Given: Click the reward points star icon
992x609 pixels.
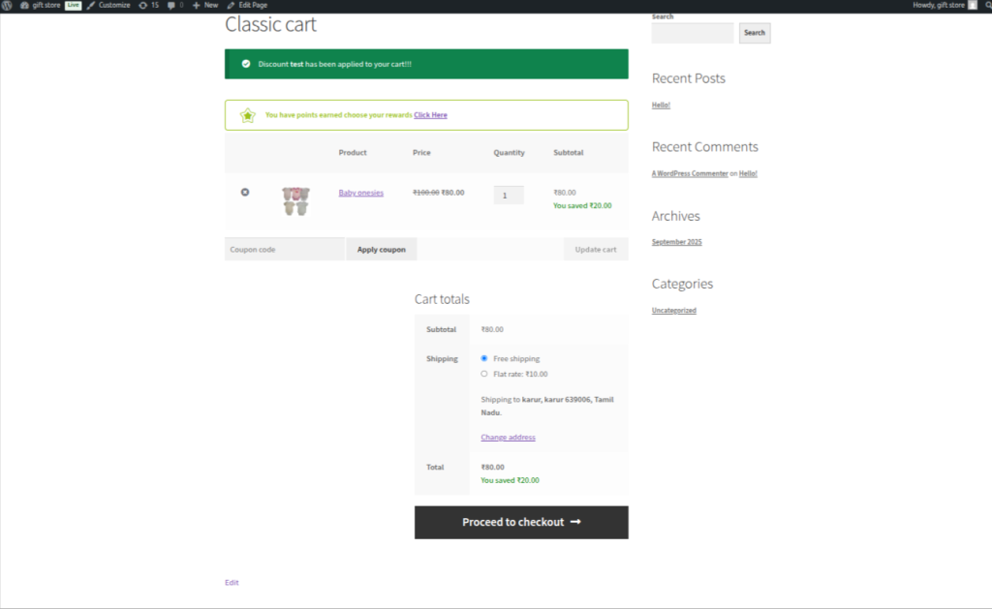Looking at the screenshot, I should (x=248, y=115).
